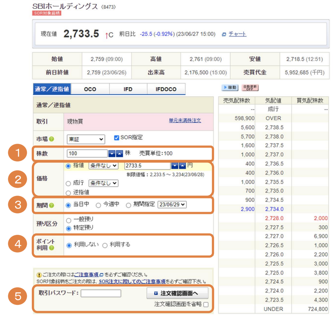335x319 pixels.
Task: Click the current price 2,733.5
Action: point(81,34)
